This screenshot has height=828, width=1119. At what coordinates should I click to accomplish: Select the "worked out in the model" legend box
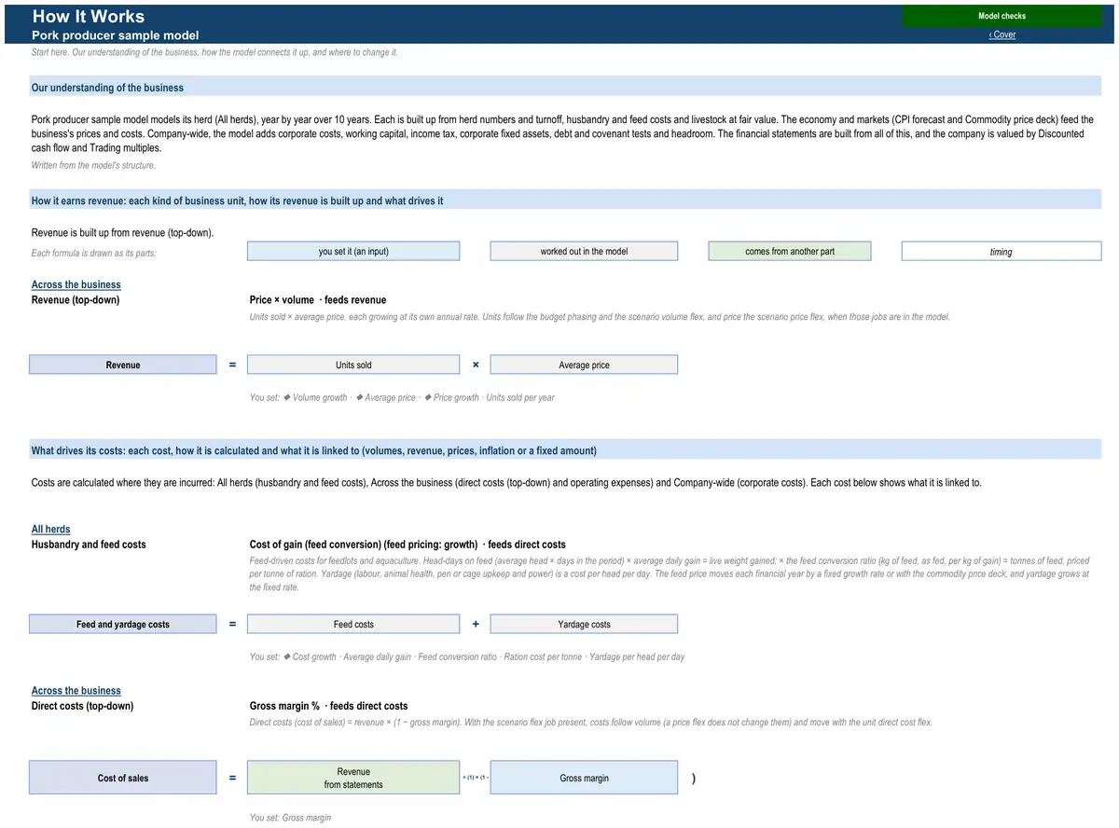584,252
